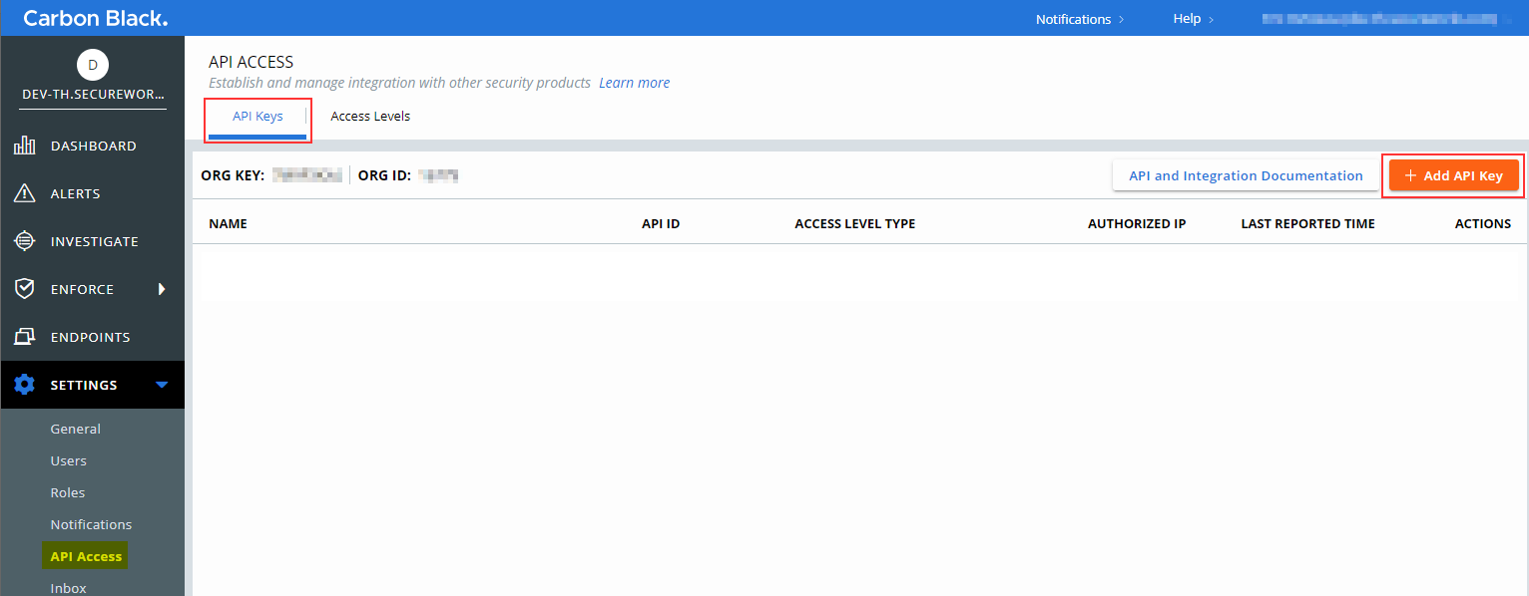Click the API ACCESS page heading
The image size is (1529, 596).
(x=251, y=62)
